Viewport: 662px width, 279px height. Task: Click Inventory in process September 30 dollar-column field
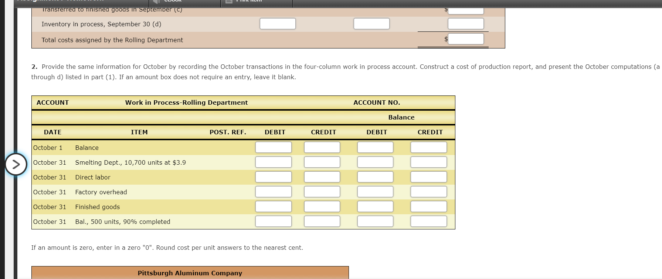466,24
